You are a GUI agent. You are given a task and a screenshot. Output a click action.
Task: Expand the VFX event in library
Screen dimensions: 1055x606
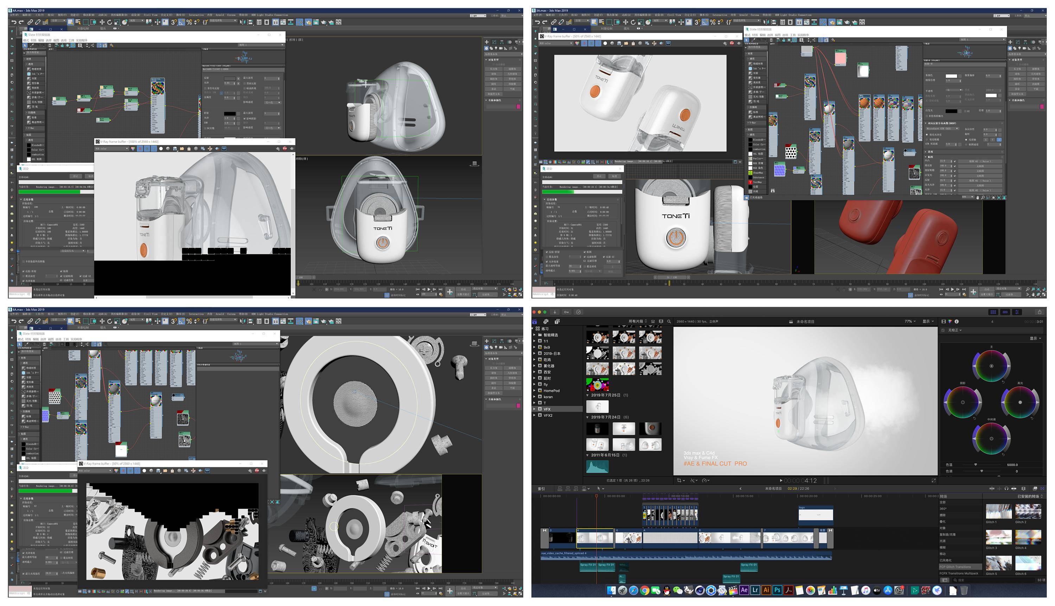coord(535,409)
